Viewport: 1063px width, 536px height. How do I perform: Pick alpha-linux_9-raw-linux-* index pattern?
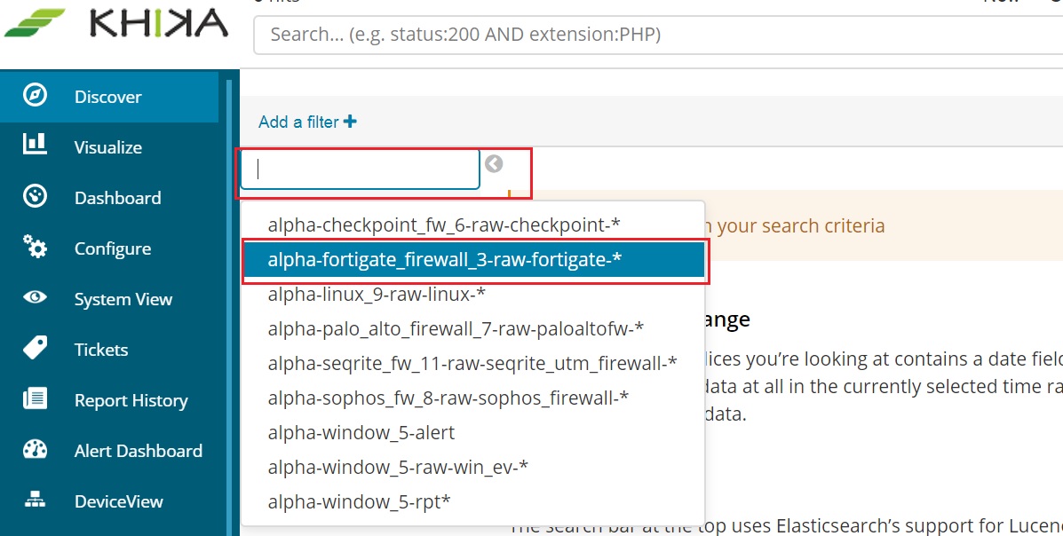[377, 294]
